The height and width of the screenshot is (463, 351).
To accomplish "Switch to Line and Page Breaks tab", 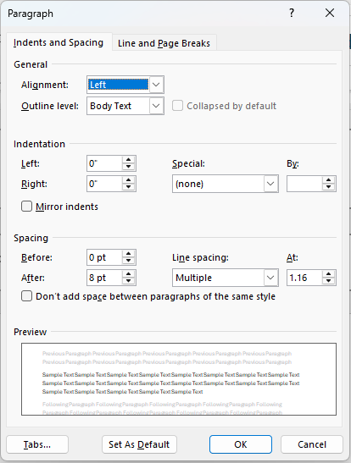I will [x=164, y=43].
